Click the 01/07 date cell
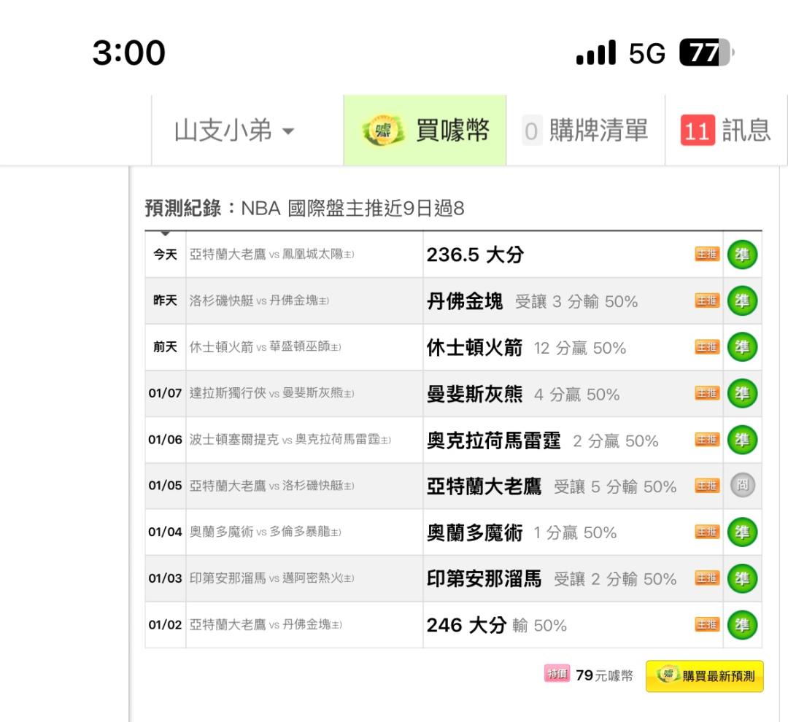The height and width of the screenshot is (722, 788). (x=166, y=393)
